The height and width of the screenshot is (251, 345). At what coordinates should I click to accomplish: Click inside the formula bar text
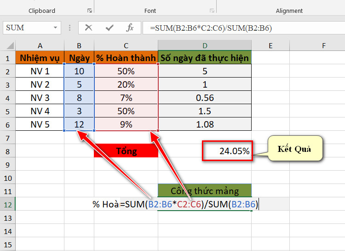coord(211,28)
